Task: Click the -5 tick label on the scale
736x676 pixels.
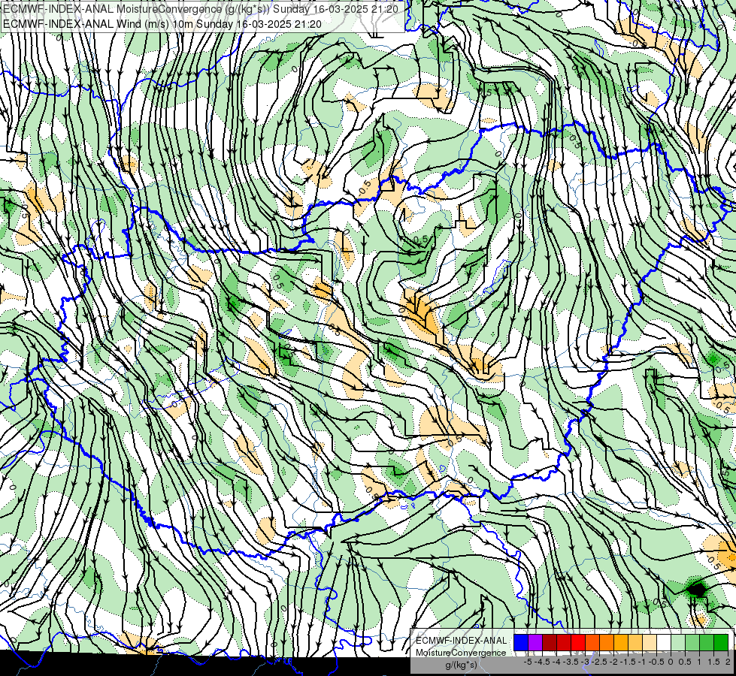Action: tap(528, 662)
